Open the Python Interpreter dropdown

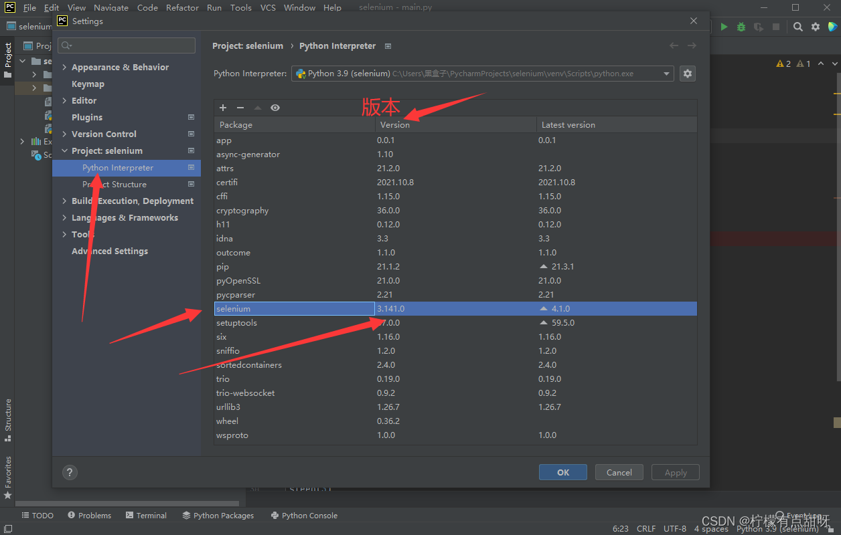(482, 74)
